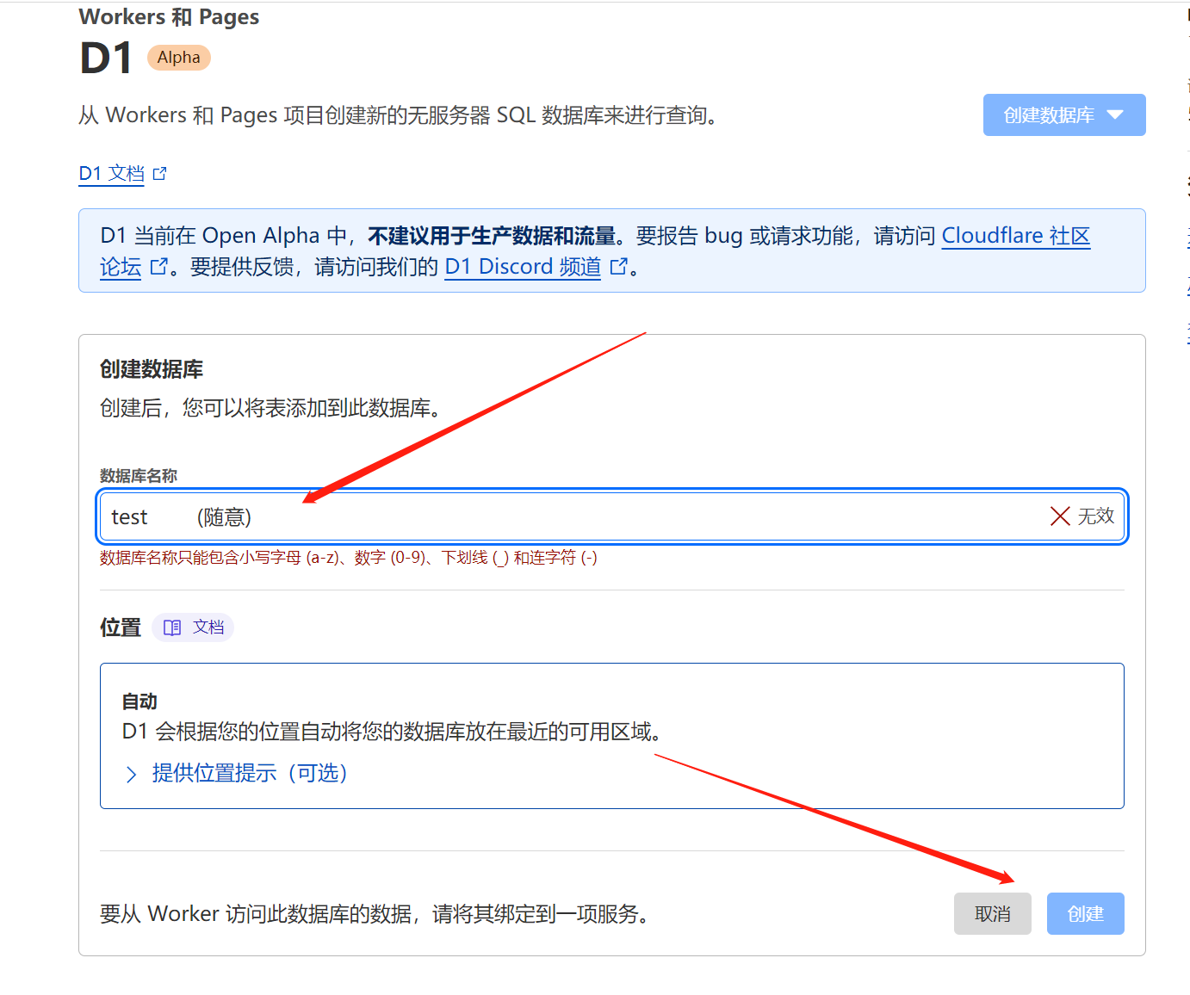Click the dropdown caret on 创建数据库 button
Image resolution: width=1190 pixels, height=995 pixels.
point(1118,114)
